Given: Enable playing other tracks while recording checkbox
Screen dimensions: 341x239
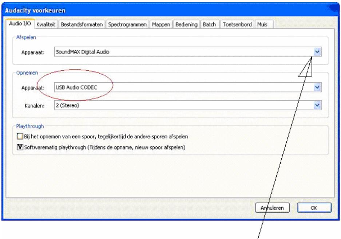Looking at the screenshot, I should tap(20, 137).
